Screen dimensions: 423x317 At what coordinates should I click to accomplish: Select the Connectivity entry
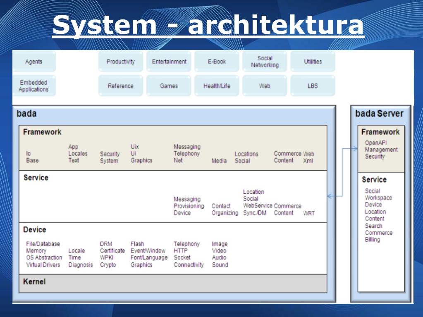(x=189, y=265)
